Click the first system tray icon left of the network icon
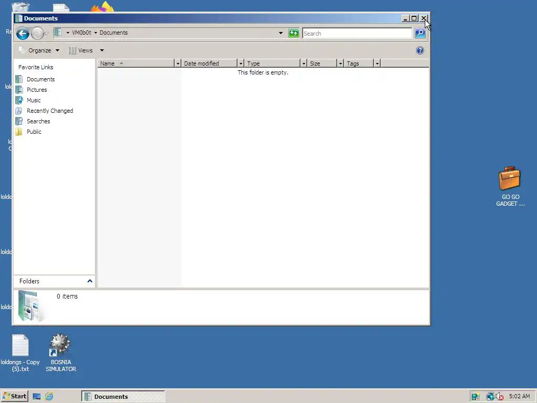The image size is (537, 403). 475,397
